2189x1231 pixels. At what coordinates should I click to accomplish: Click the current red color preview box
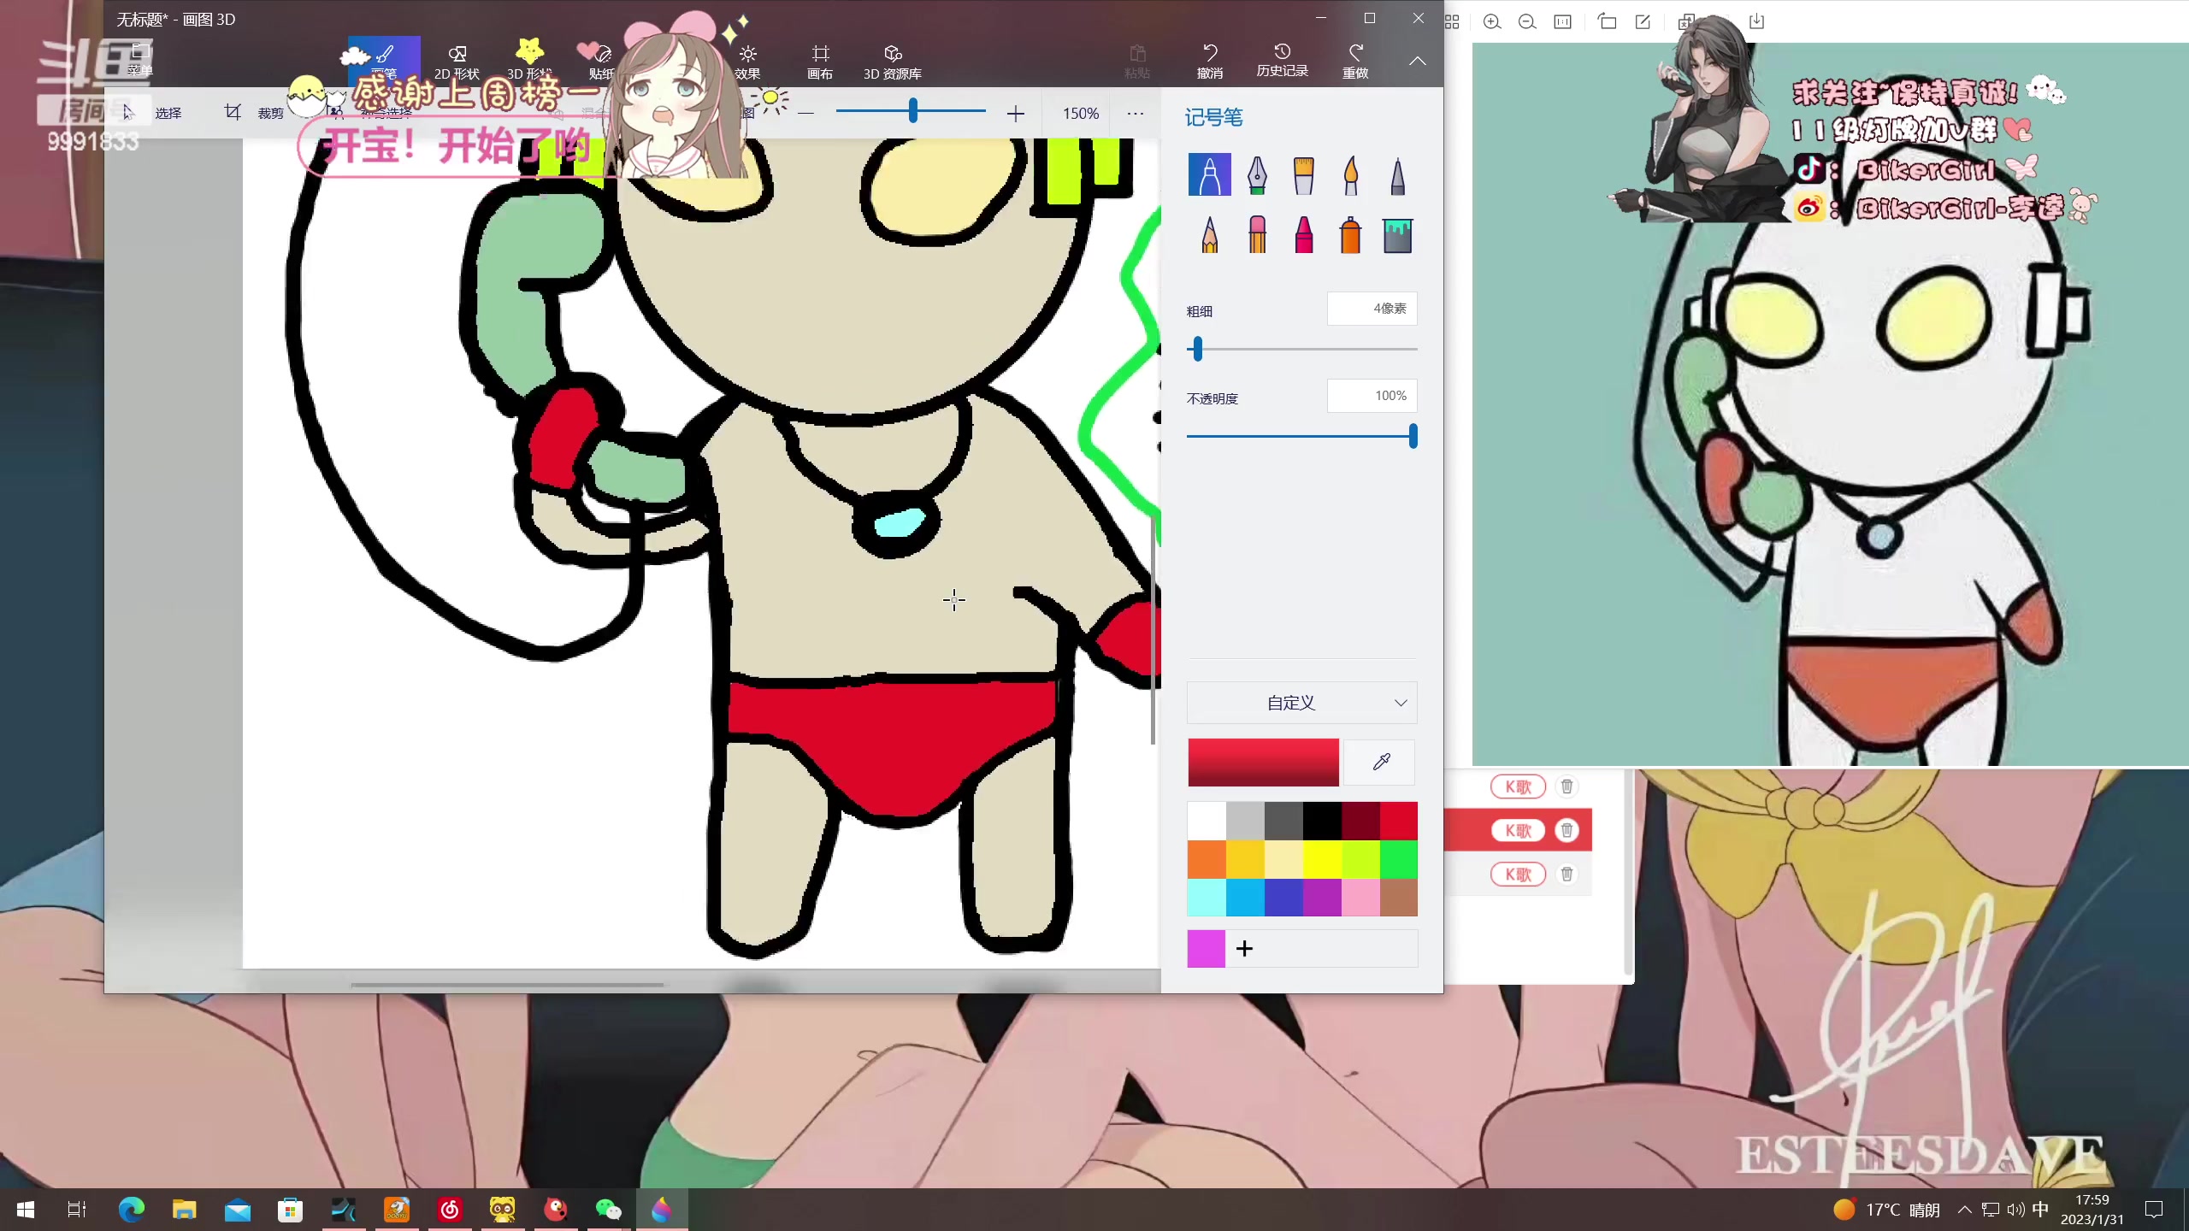click(1263, 762)
